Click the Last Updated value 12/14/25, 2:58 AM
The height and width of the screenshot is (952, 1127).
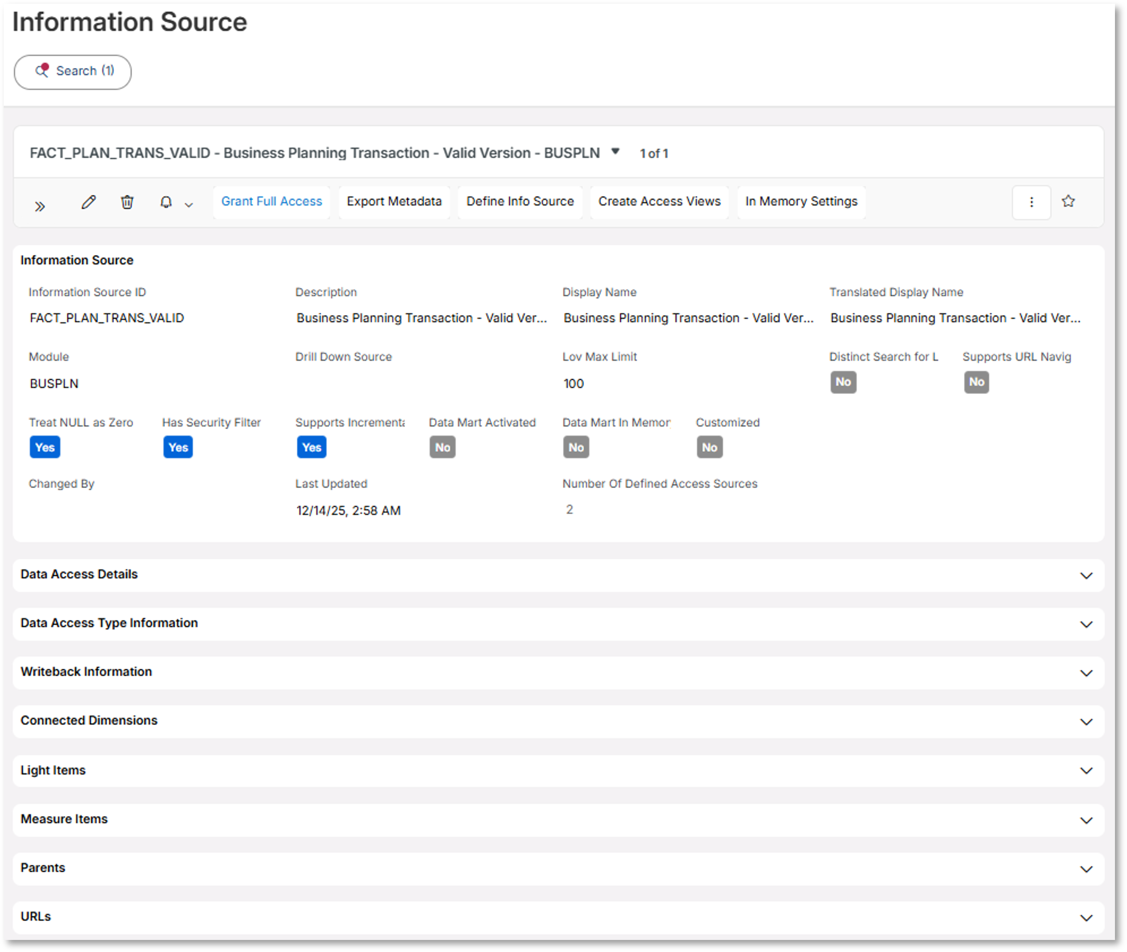348,510
